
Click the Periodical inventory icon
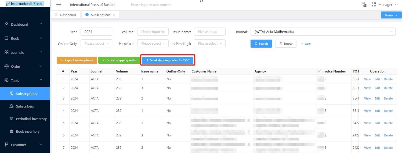coord(12,119)
